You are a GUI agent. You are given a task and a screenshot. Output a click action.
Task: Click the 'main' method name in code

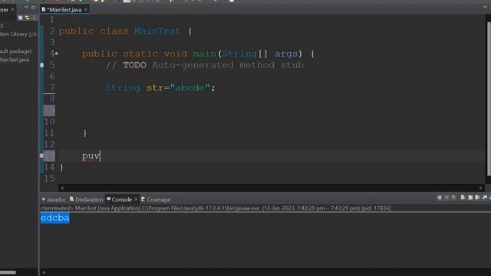click(x=205, y=54)
